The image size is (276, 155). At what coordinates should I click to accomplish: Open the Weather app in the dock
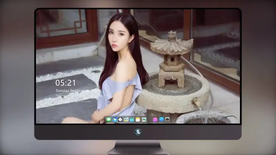(x=114, y=119)
